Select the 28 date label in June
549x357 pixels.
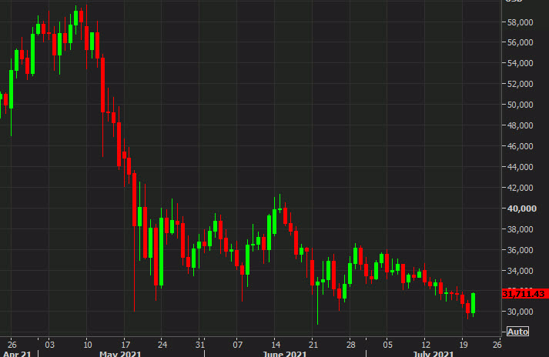351,345
